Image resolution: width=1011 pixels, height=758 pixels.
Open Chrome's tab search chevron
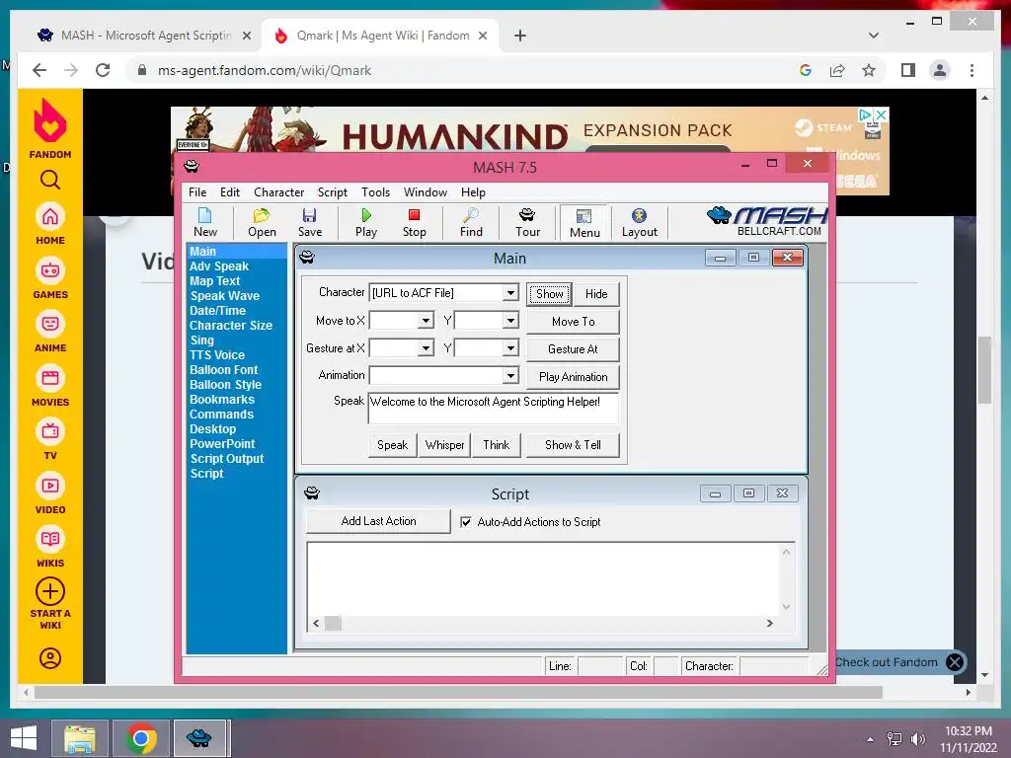[x=873, y=36]
